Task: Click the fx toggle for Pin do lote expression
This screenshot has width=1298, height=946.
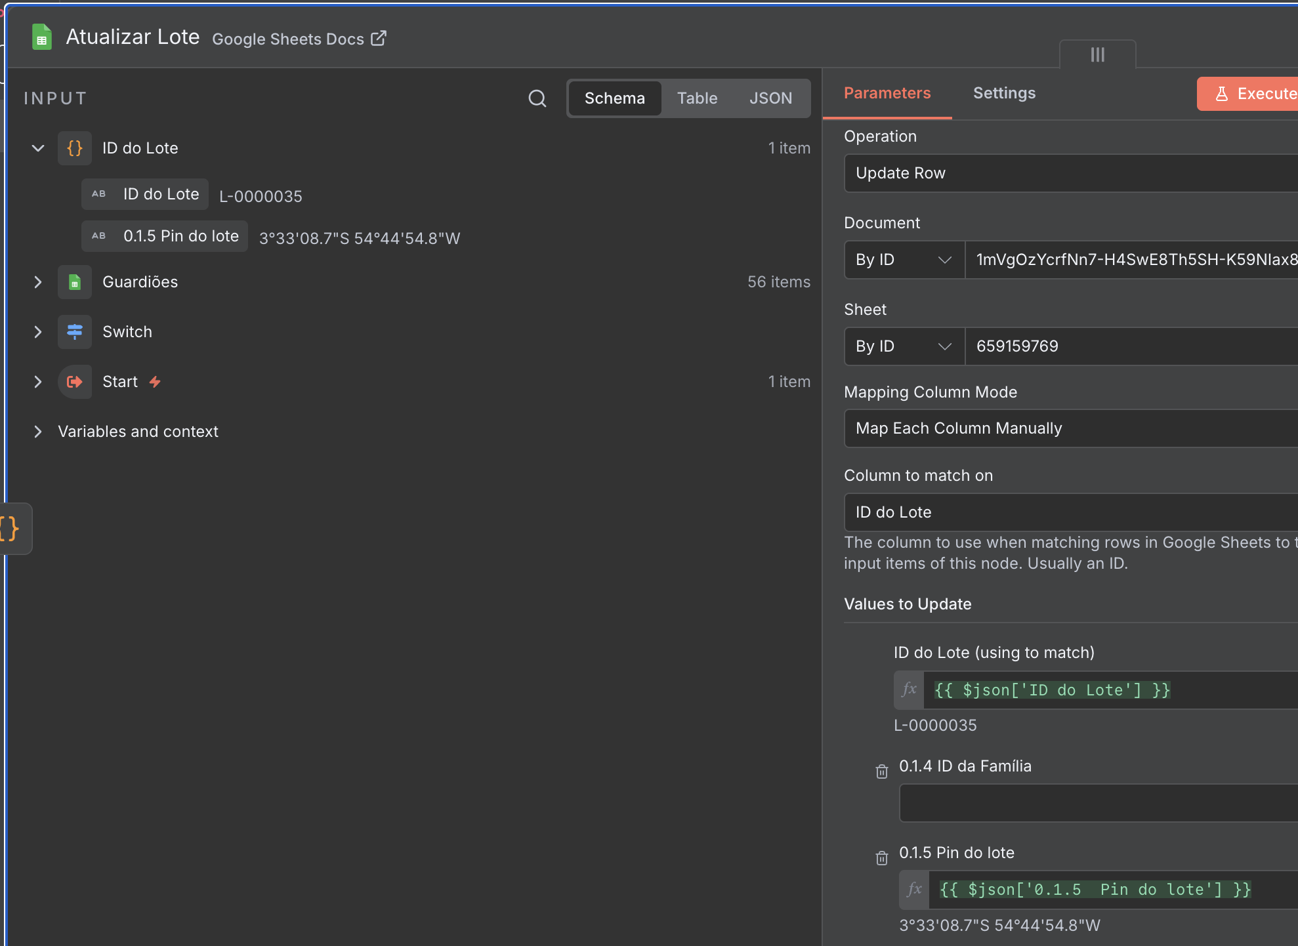Action: pos(914,890)
